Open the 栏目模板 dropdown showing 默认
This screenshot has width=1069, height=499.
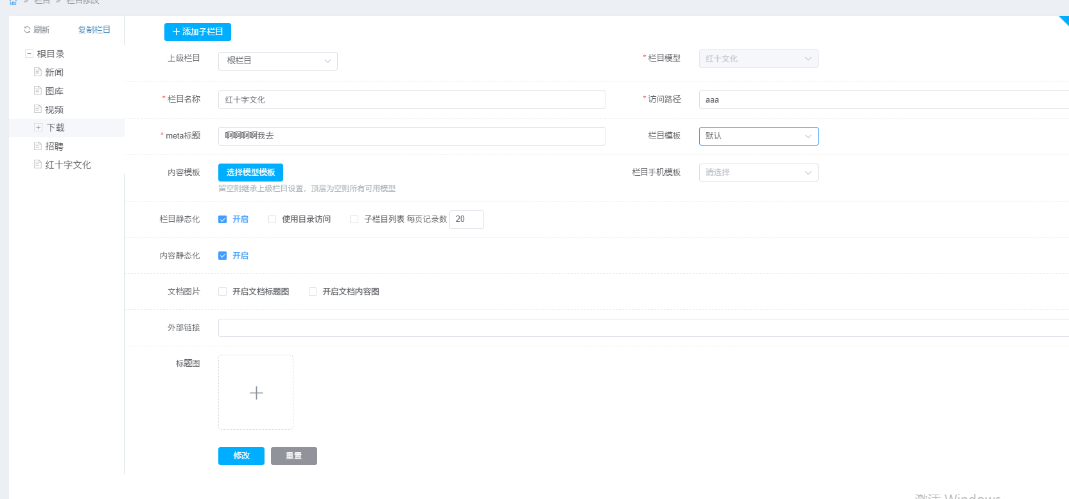[x=758, y=136]
